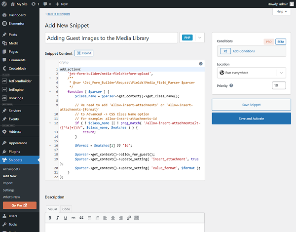
Task: Open Media in sidebar
Action: coord(13,43)
